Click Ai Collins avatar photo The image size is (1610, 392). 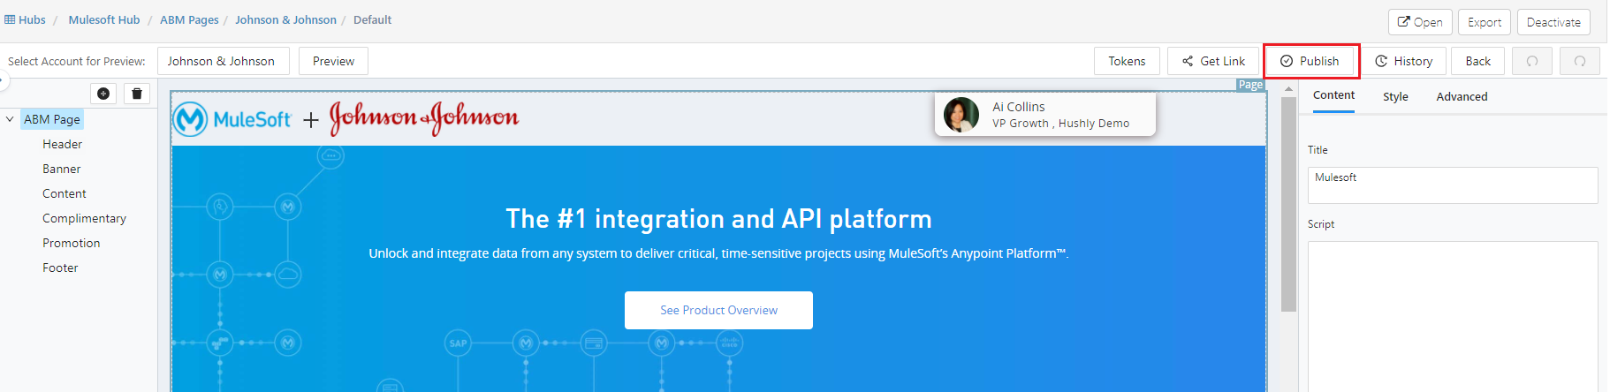pos(961,115)
